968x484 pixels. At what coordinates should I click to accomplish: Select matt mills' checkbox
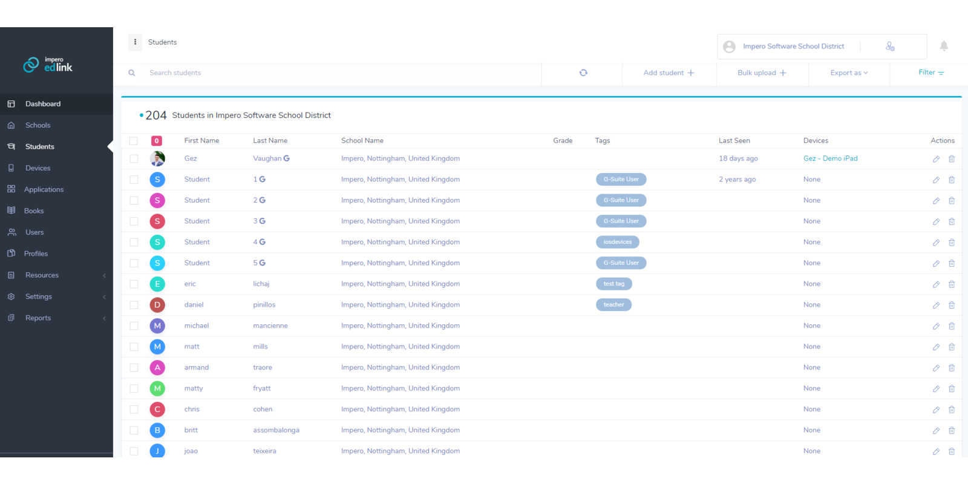click(134, 347)
